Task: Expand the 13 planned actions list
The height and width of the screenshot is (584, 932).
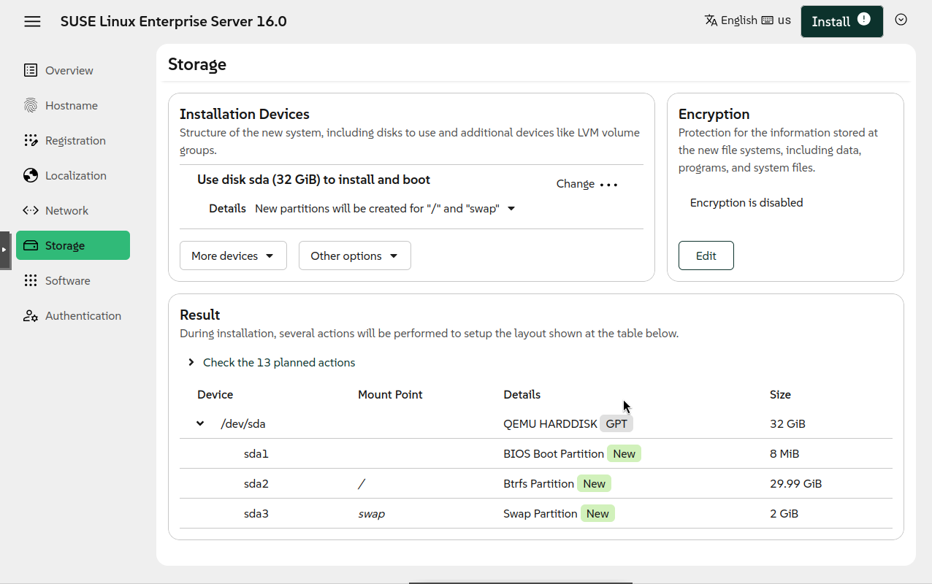Action: click(191, 362)
